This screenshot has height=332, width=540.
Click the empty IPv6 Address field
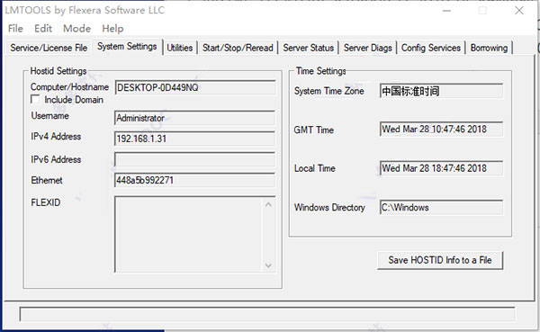[x=195, y=159]
